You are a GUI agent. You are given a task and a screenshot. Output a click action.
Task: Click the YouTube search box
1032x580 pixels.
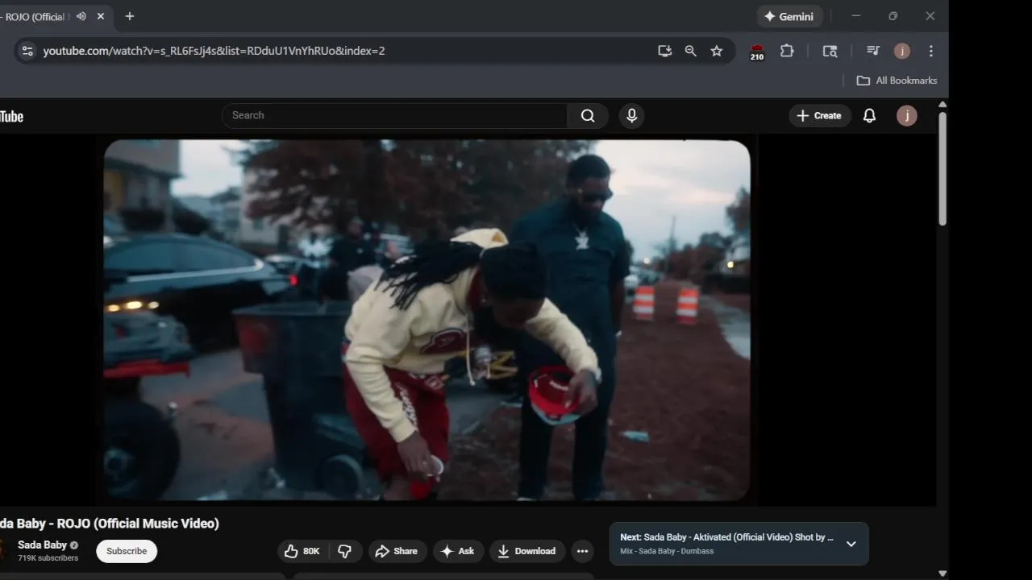click(x=395, y=115)
